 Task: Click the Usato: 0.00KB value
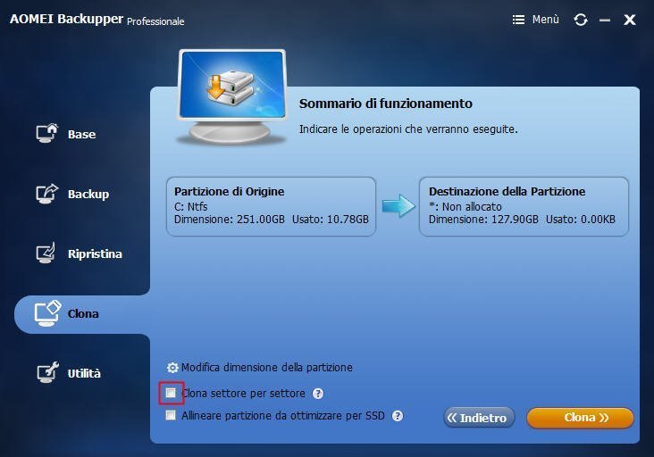point(581,220)
